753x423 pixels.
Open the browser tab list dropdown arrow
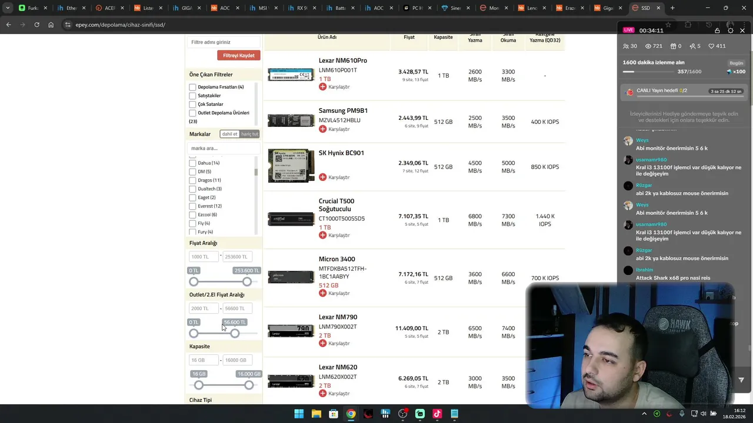pyautogui.click(x=8, y=8)
